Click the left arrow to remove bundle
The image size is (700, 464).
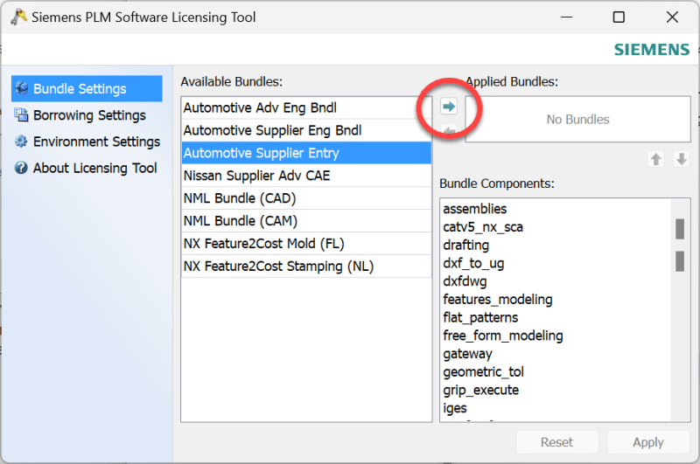pyautogui.click(x=449, y=130)
